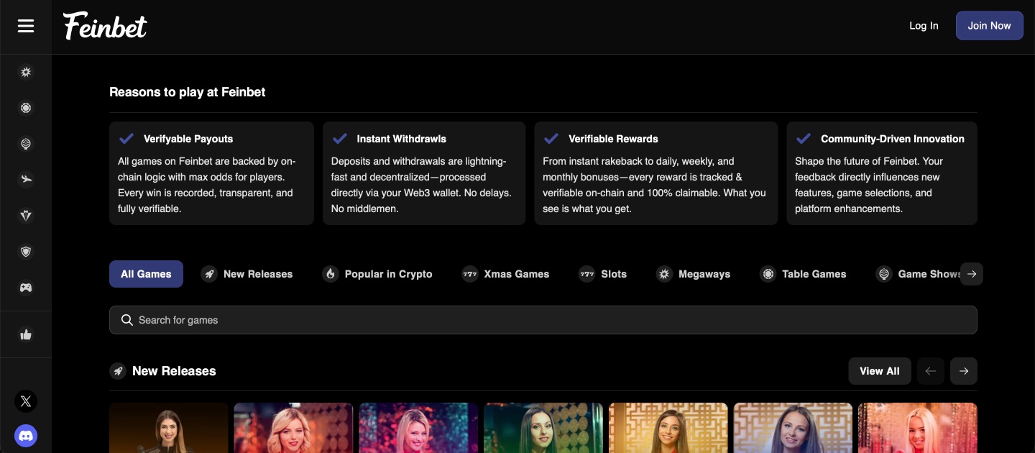This screenshot has width=1035, height=453.
Task: Switch to Popular in Crypto tab
Action: 377,274
